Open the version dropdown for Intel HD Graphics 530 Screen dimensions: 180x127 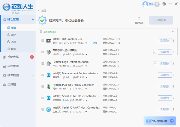point(86,43)
